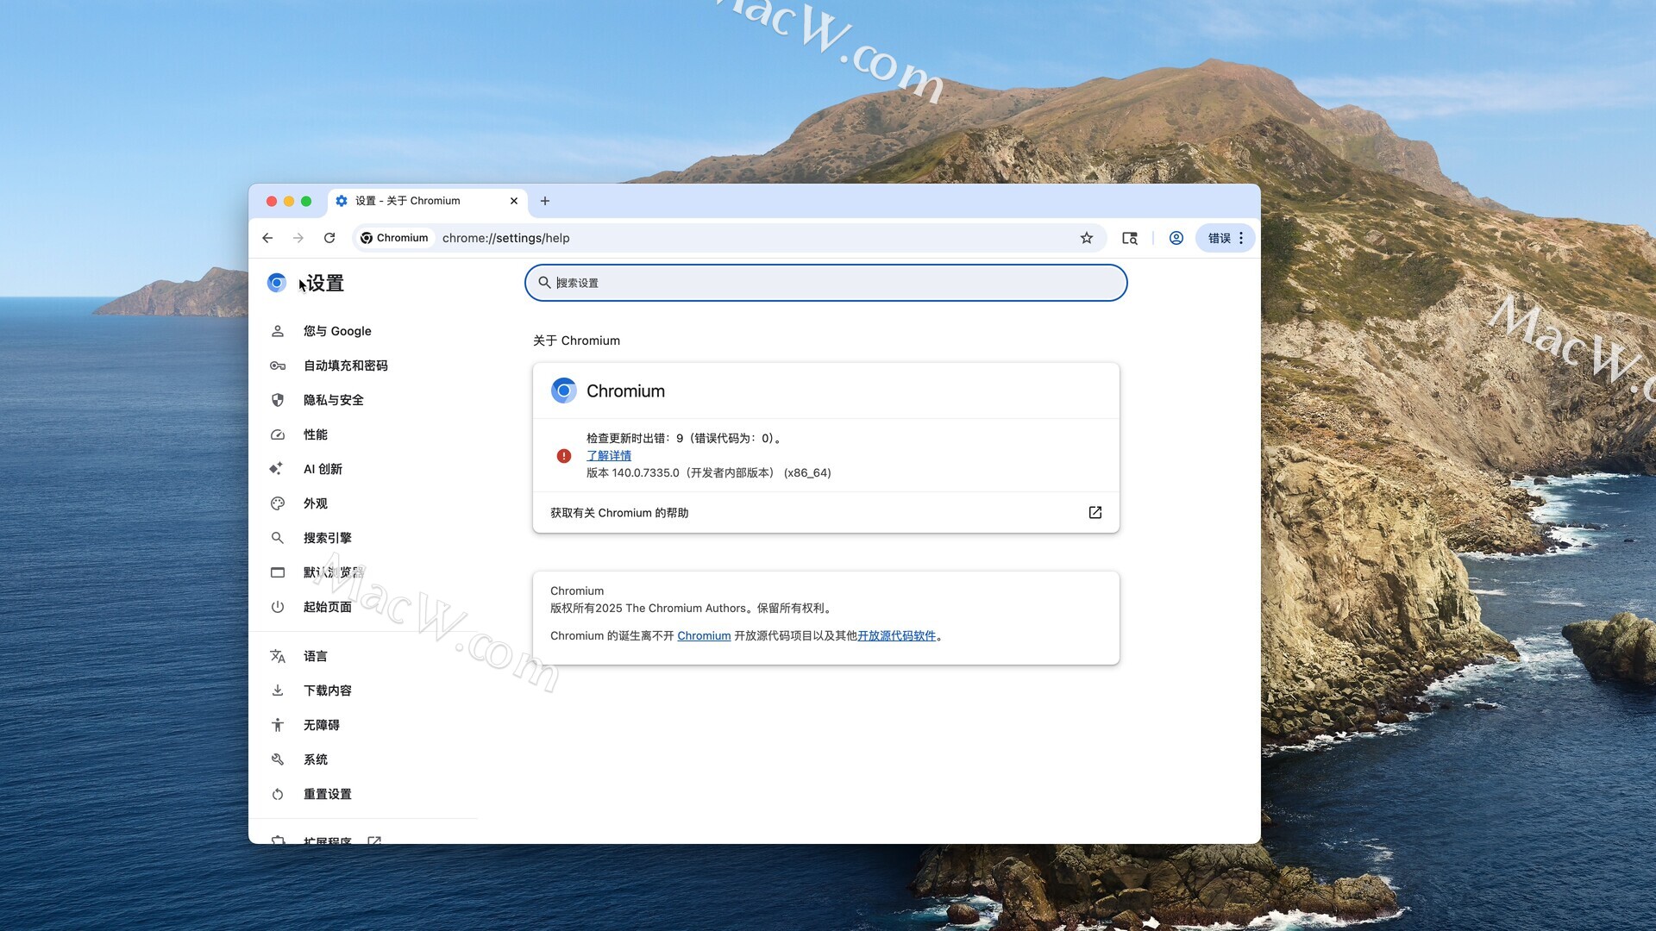Click the key icon for 自动填充和密码
The height and width of the screenshot is (931, 1656).
coord(278,366)
